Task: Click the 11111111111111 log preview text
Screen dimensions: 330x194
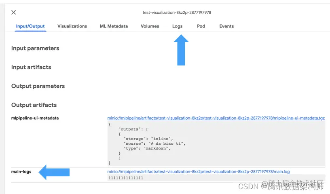Action: click(x=126, y=178)
